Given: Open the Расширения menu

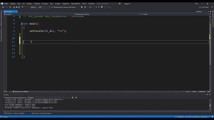Looking at the screenshot, I should pos(76,4).
